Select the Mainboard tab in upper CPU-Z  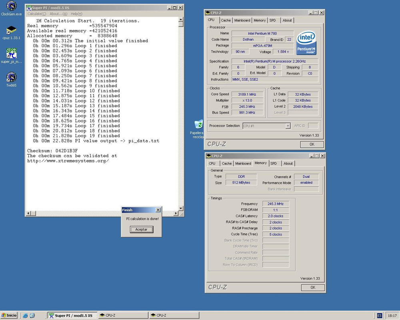coord(242,20)
